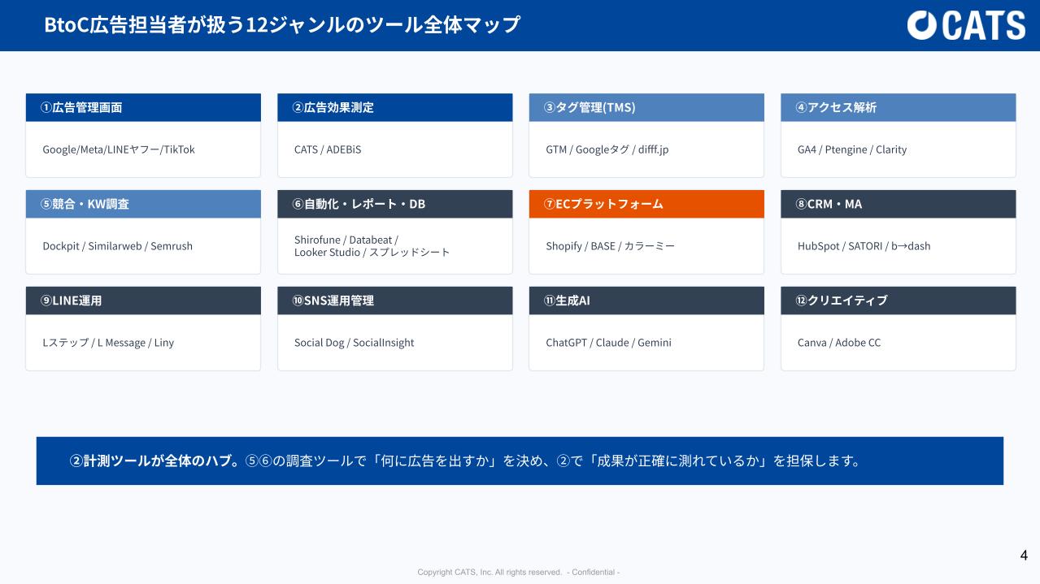Click the ⑨LINE運用 card header
The width and height of the screenshot is (1040, 584).
point(143,301)
